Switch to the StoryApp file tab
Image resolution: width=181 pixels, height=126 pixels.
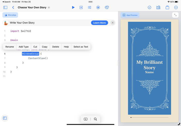[x=10, y=15]
